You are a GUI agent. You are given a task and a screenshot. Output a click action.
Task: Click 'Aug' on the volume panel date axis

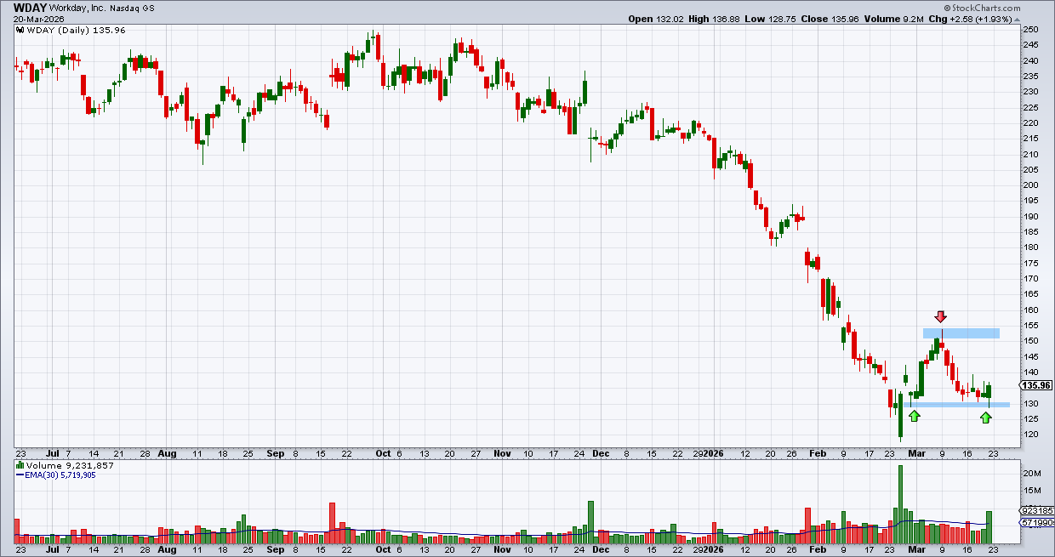(166, 549)
